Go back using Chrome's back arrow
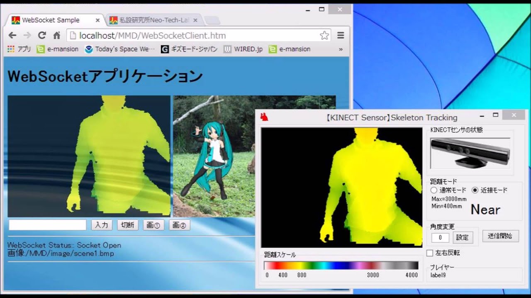Viewport: 531px width, 298px height. click(12, 36)
